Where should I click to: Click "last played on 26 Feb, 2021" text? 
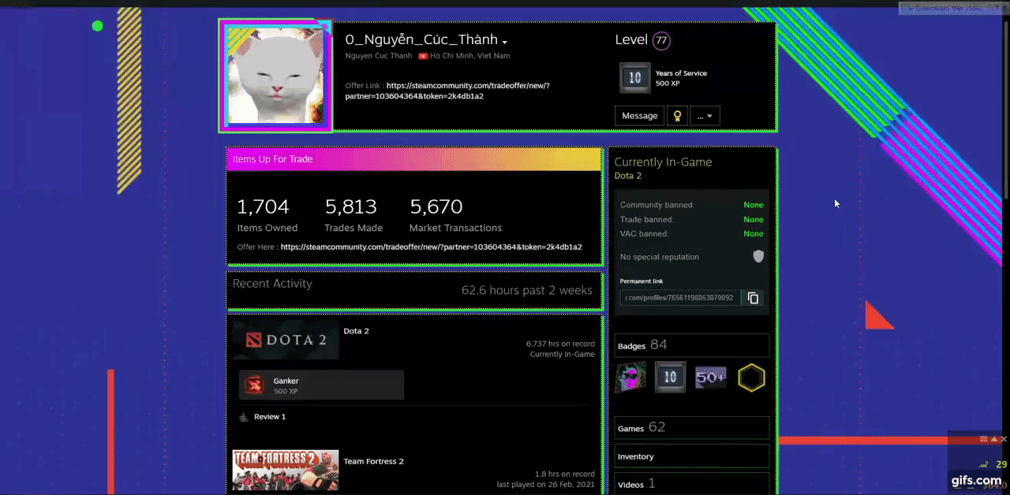545,485
